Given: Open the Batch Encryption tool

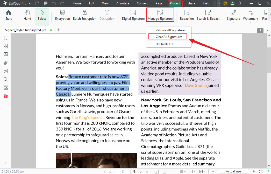Looking at the screenshot, I should (84, 15).
